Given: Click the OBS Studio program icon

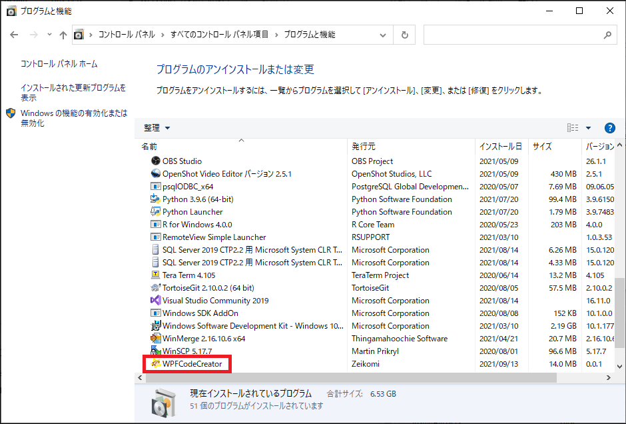Looking at the screenshot, I should click(x=155, y=161).
